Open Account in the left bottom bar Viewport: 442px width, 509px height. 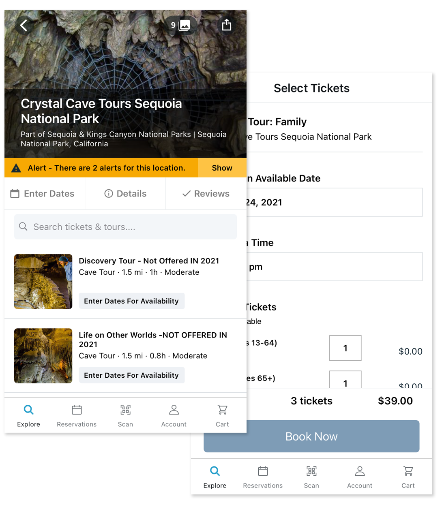pyautogui.click(x=174, y=415)
